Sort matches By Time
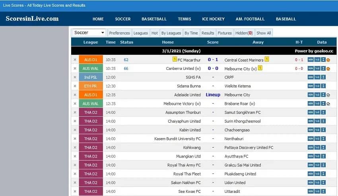 point(191,33)
